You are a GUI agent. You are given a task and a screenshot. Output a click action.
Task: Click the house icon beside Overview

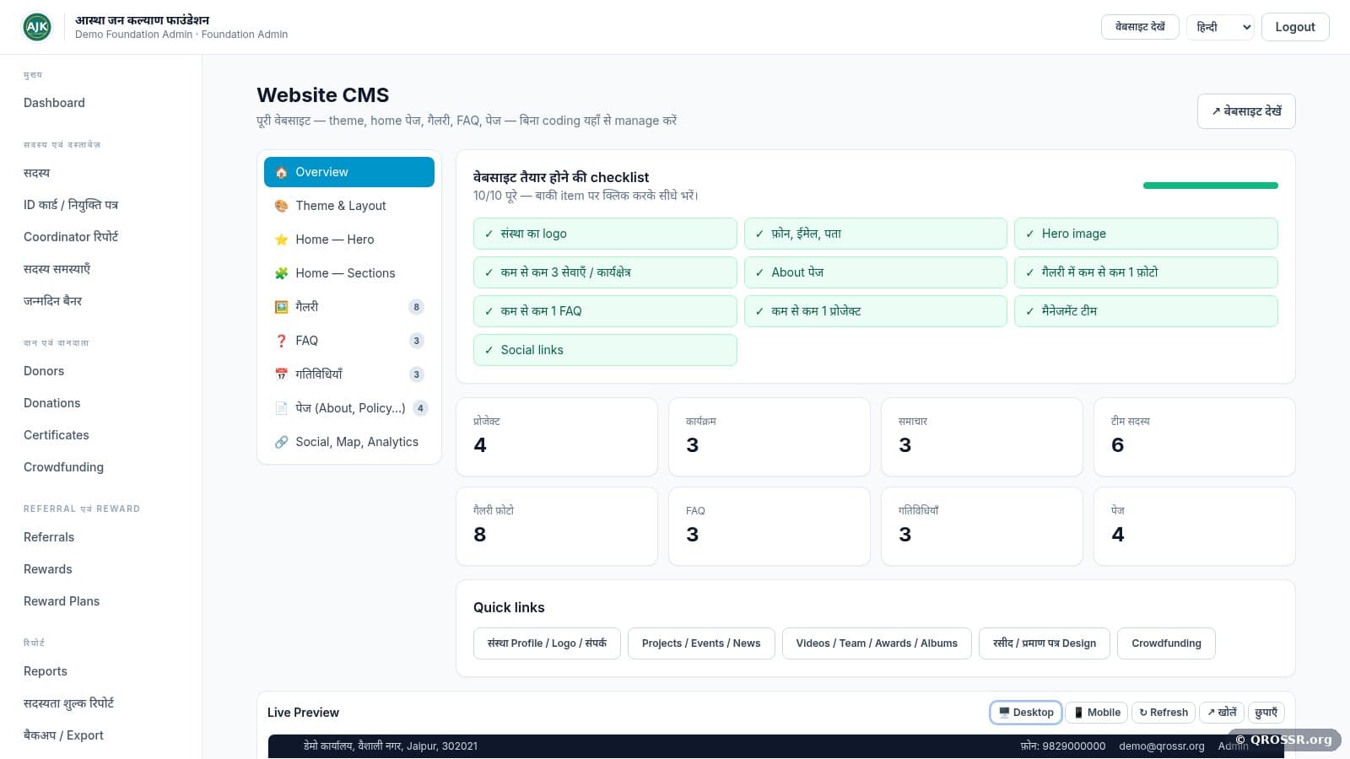pyautogui.click(x=281, y=172)
